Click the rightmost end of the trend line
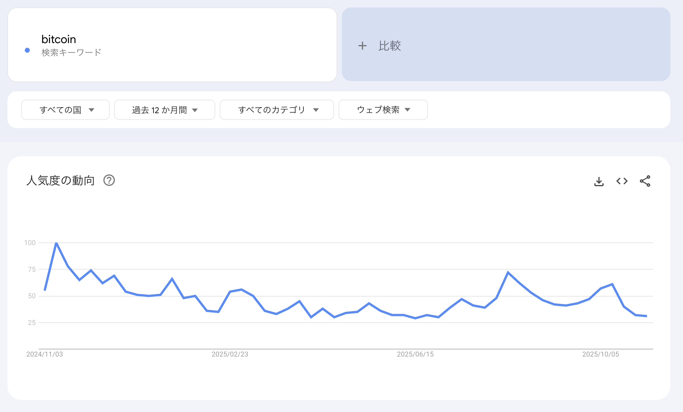The width and height of the screenshot is (683, 412). (646, 316)
